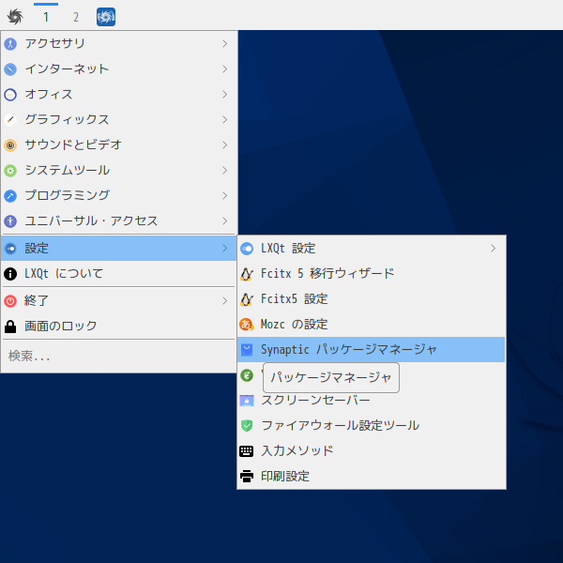Viewport: 563px width, 563px height.
Task: Select the highlighted 設定 menu entry
Action: coord(118,248)
